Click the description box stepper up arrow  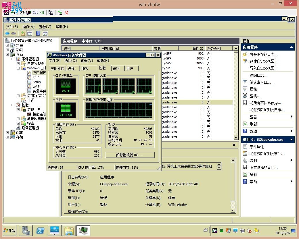[x=219, y=164]
